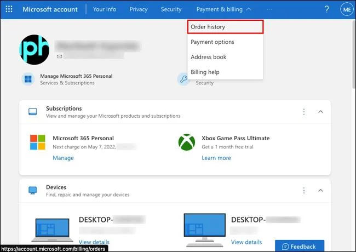Click Learn more under Xbox Game Pass

click(x=216, y=158)
